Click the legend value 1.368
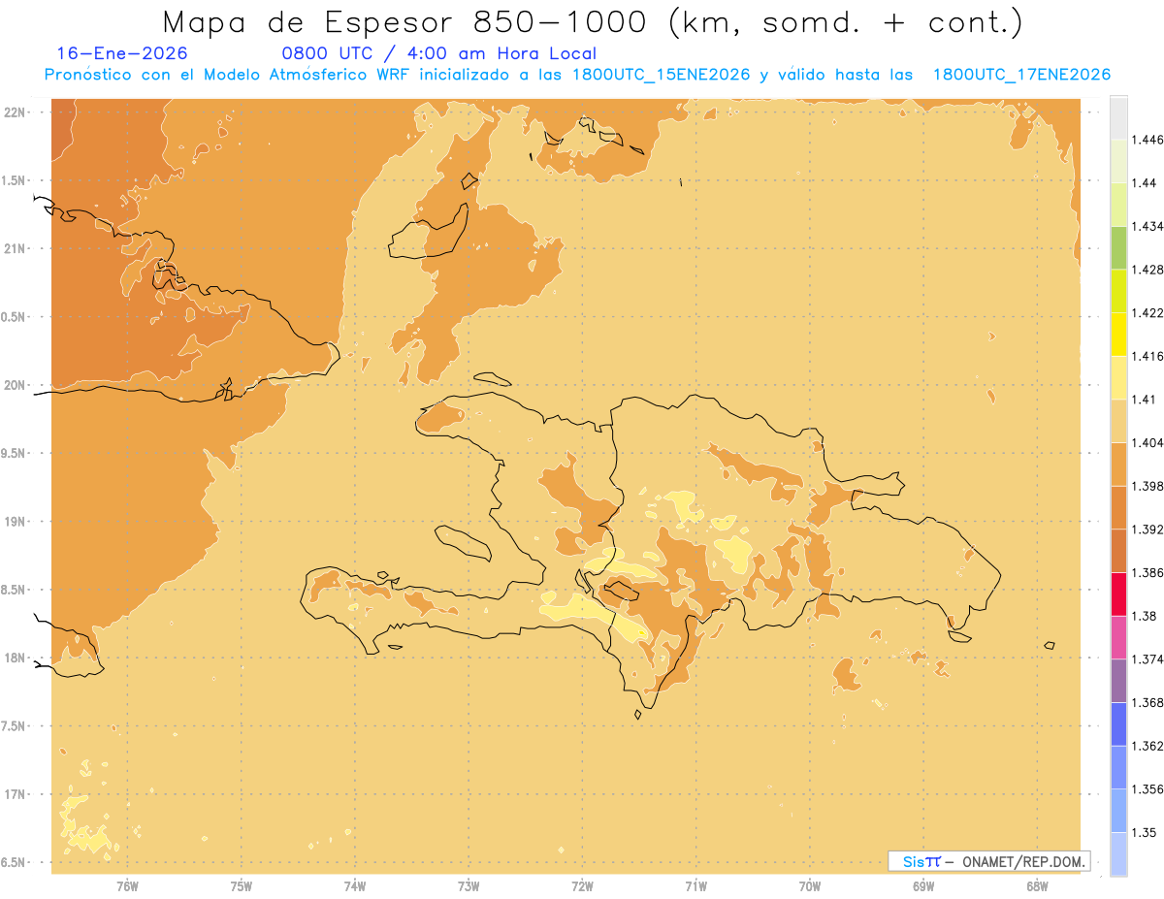 (1148, 702)
